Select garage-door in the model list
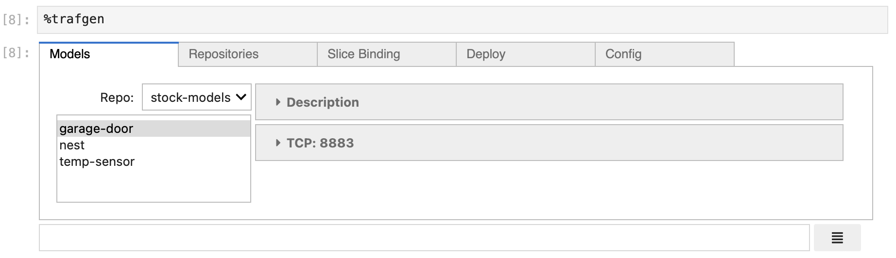The height and width of the screenshot is (258, 896). click(154, 129)
